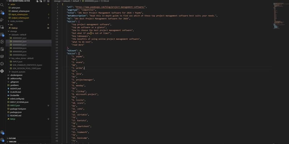289x144 pixels.
Task: Open the Manage gear icon
Action: (x=2, y=140)
